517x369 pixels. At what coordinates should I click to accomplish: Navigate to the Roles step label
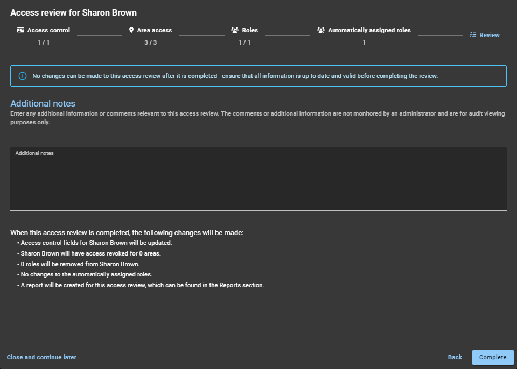click(x=250, y=30)
